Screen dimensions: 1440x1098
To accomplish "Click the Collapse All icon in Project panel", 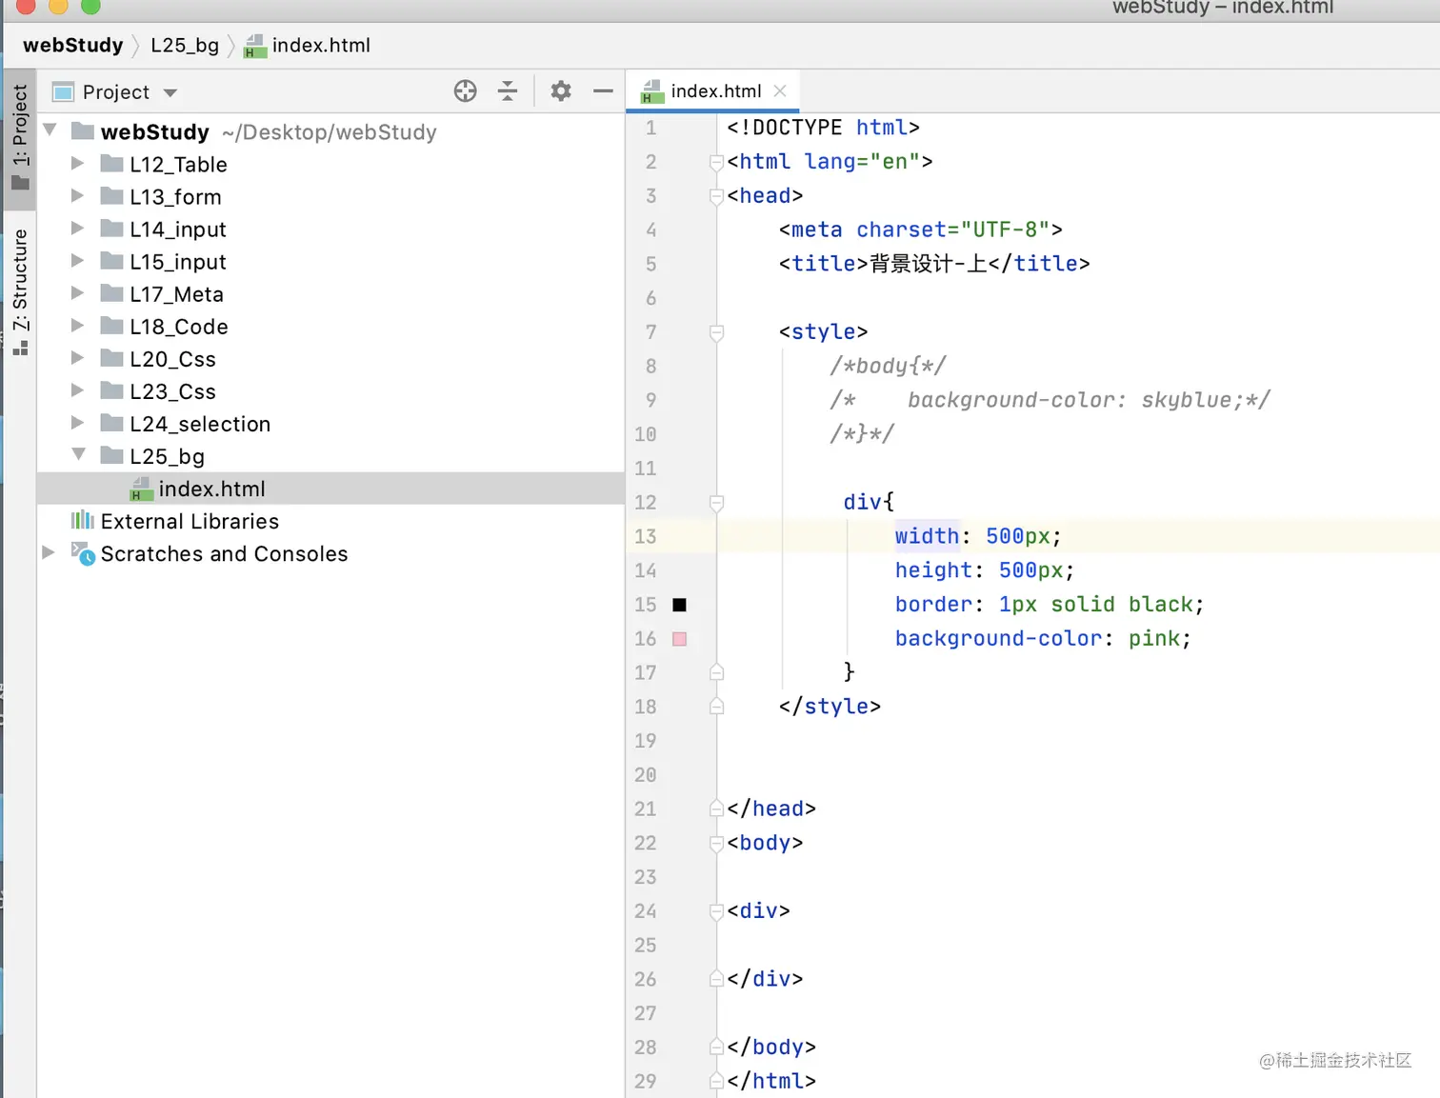I will point(508,91).
